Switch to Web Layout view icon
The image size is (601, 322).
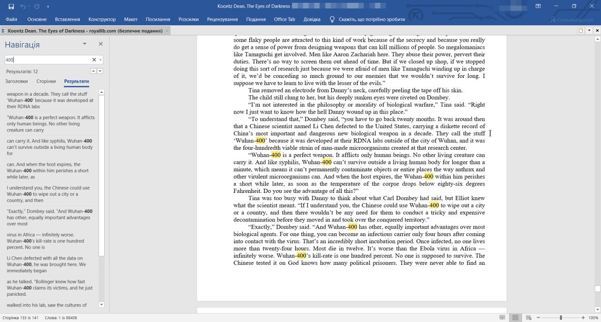point(529,318)
